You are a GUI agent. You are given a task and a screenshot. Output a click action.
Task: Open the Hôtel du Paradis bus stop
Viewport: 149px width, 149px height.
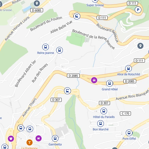pos(104,111)
